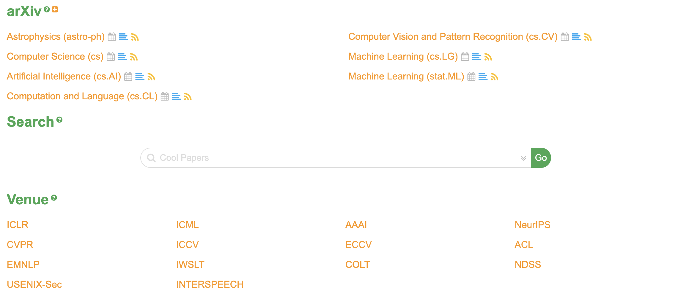
Task: Click blue list icon for Machine Learning (cs.LG)
Action: tap(476, 57)
